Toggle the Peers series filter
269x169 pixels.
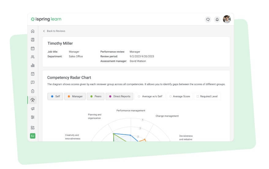[96, 96]
